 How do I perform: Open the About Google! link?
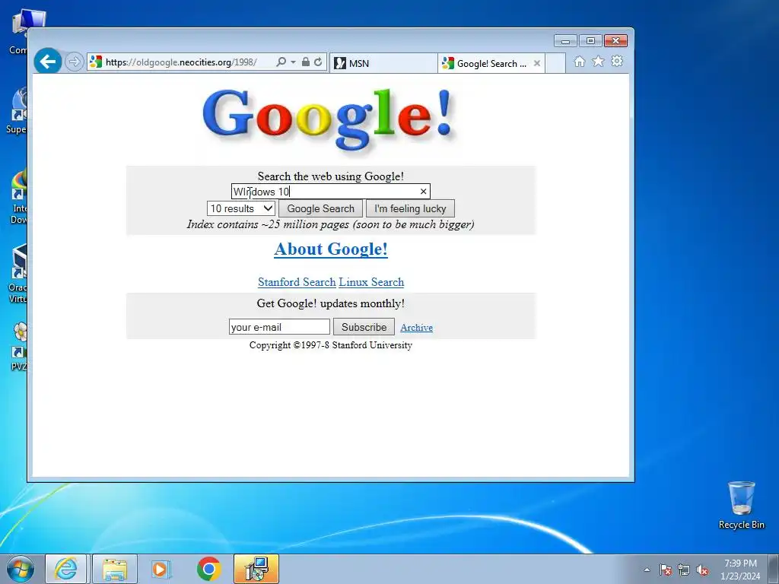pos(331,249)
